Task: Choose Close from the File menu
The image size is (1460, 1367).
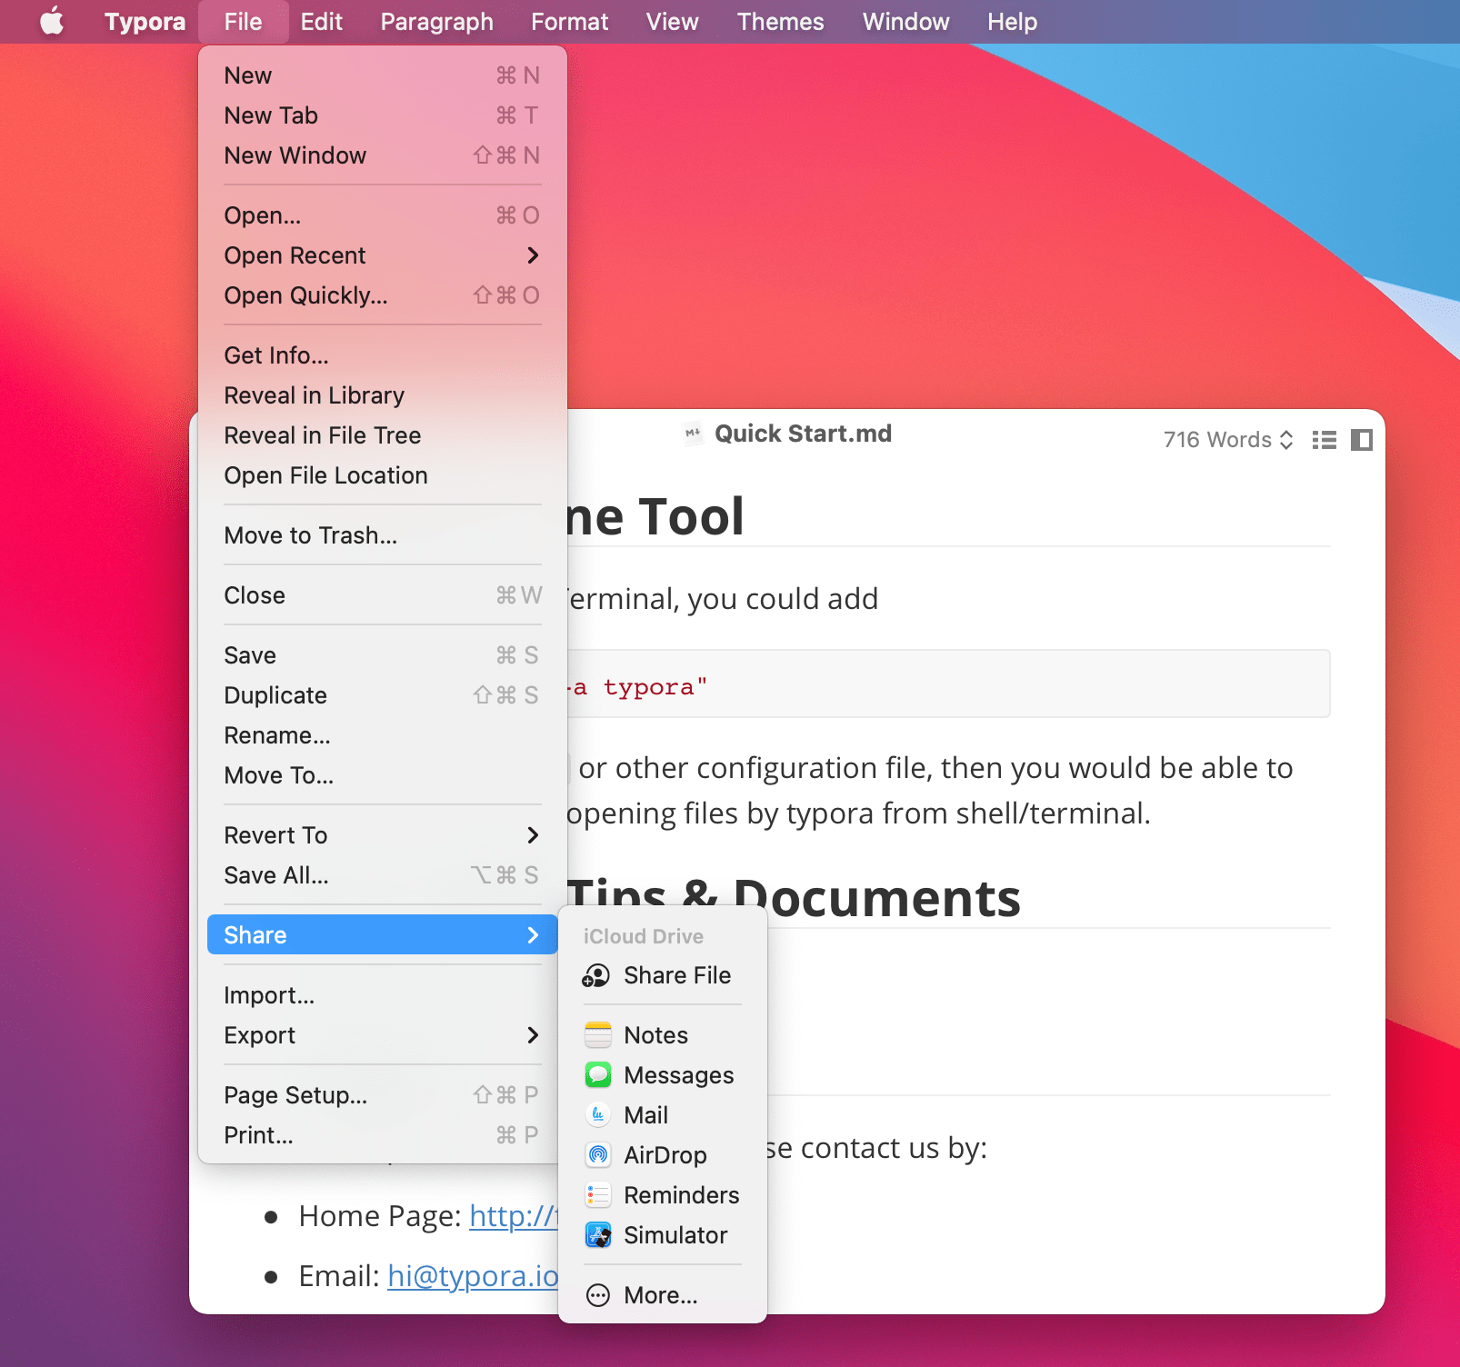Action: pyautogui.click(x=382, y=595)
